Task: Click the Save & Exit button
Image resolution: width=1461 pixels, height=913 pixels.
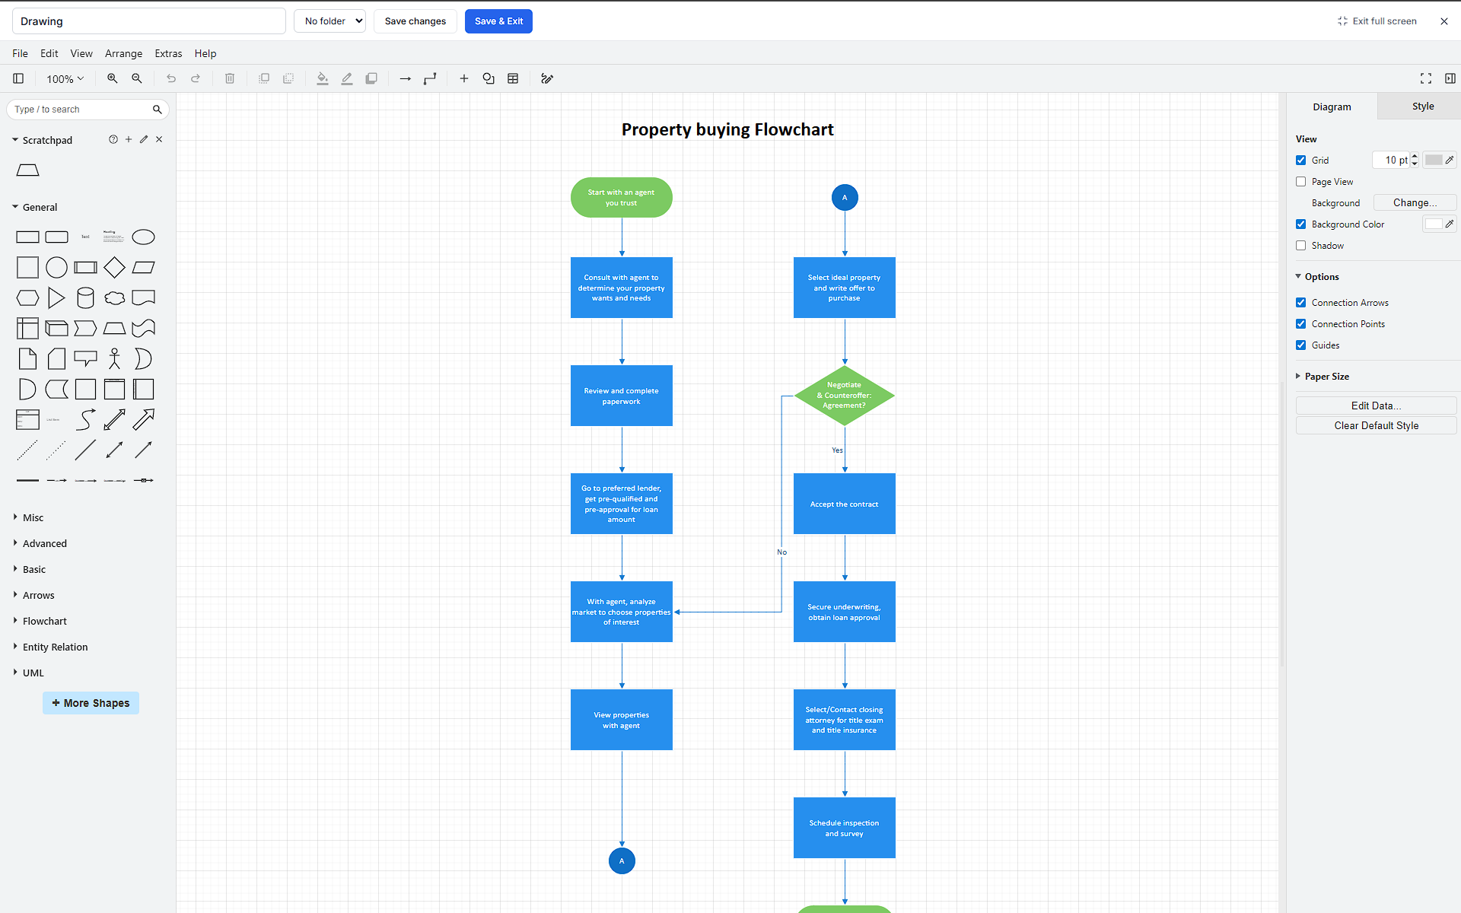Action: tap(498, 21)
